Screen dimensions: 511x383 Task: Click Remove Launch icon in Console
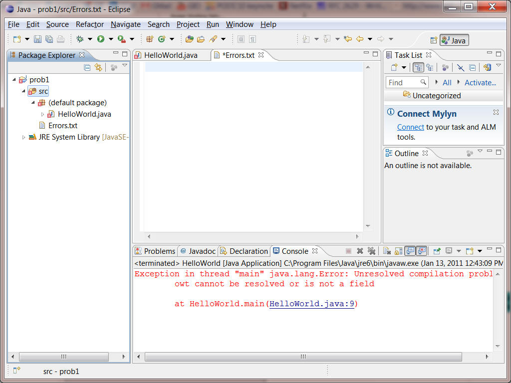(x=360, y=251)
